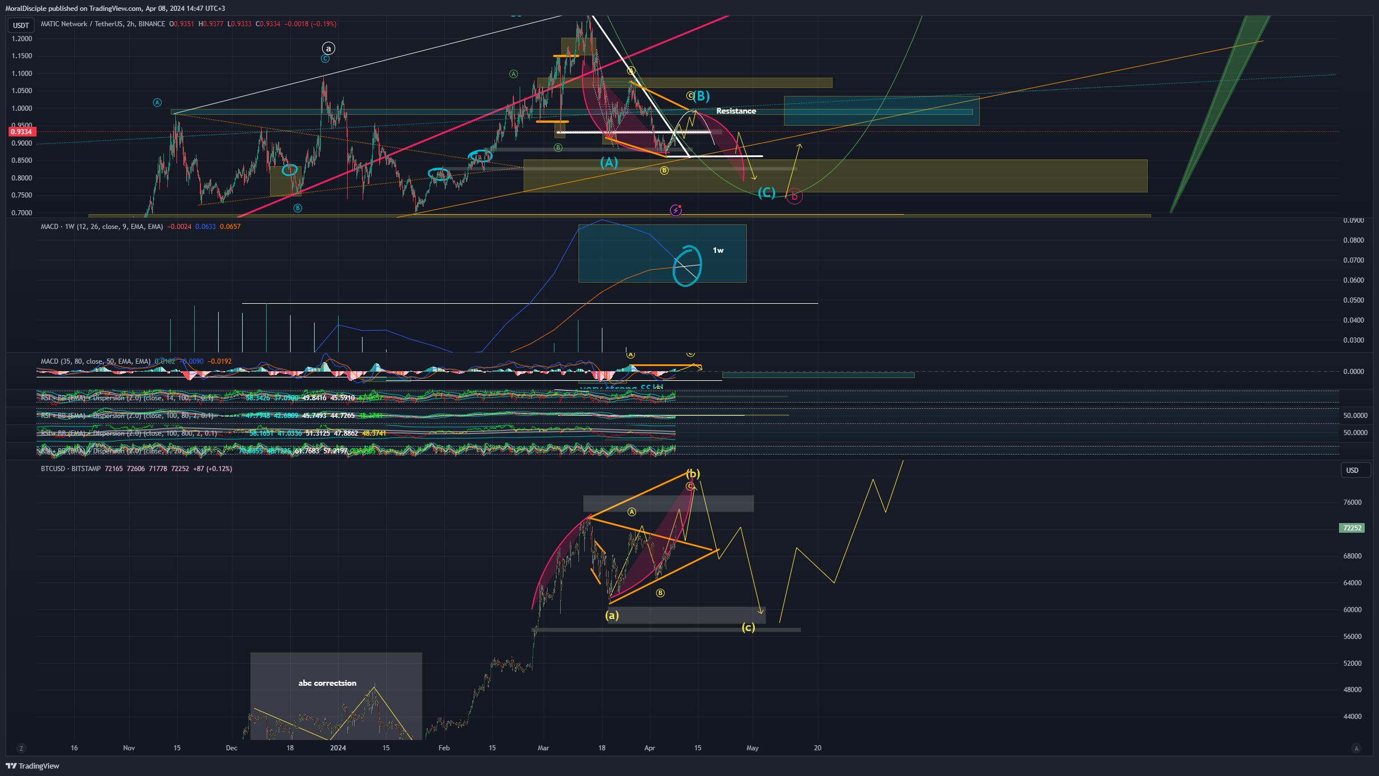Click the +87 (+0.12%) BTC change value
This screenshot has height=776, width=1379.
point(212,469)
